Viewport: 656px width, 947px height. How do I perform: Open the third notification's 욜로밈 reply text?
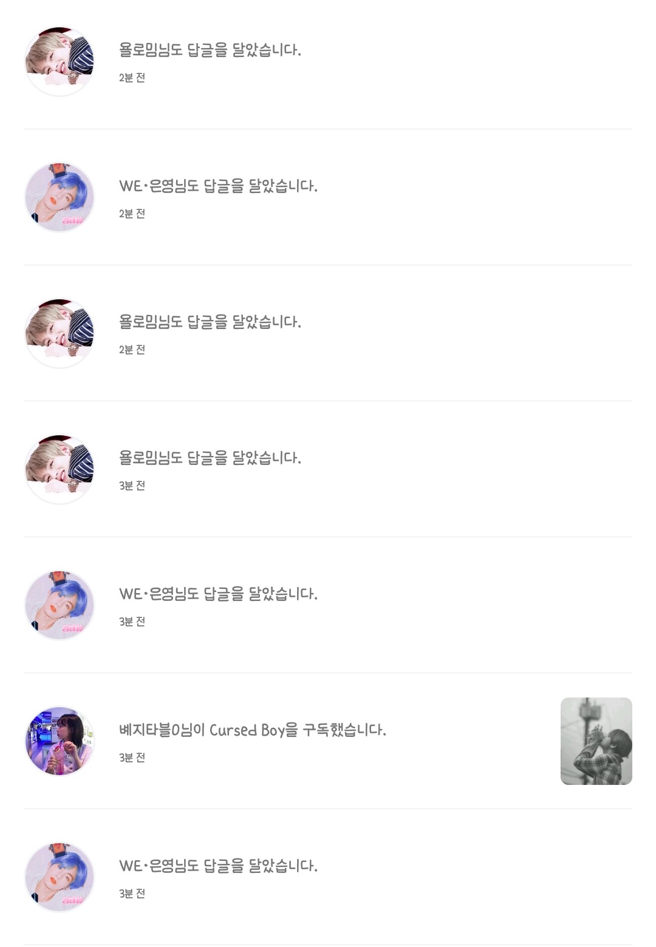(210, 322)
